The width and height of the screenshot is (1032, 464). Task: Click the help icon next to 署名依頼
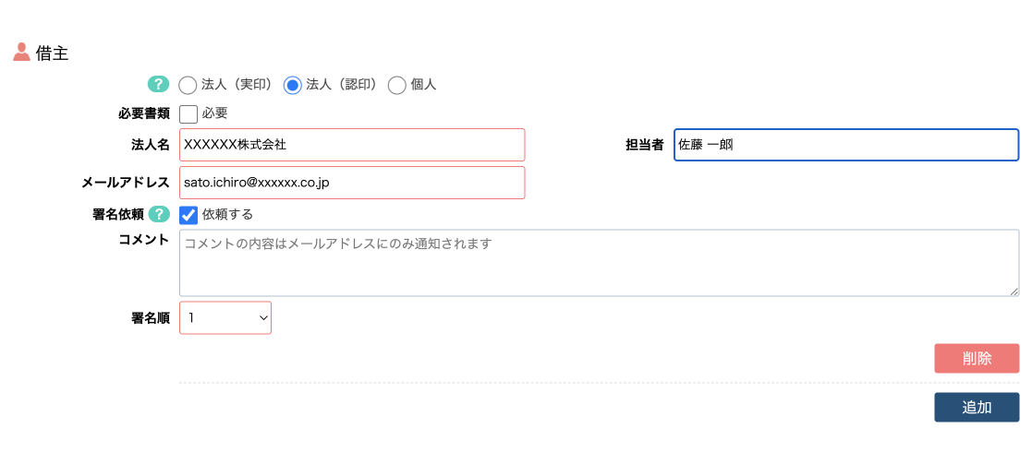pyautogui.click(x=158, y=214)
